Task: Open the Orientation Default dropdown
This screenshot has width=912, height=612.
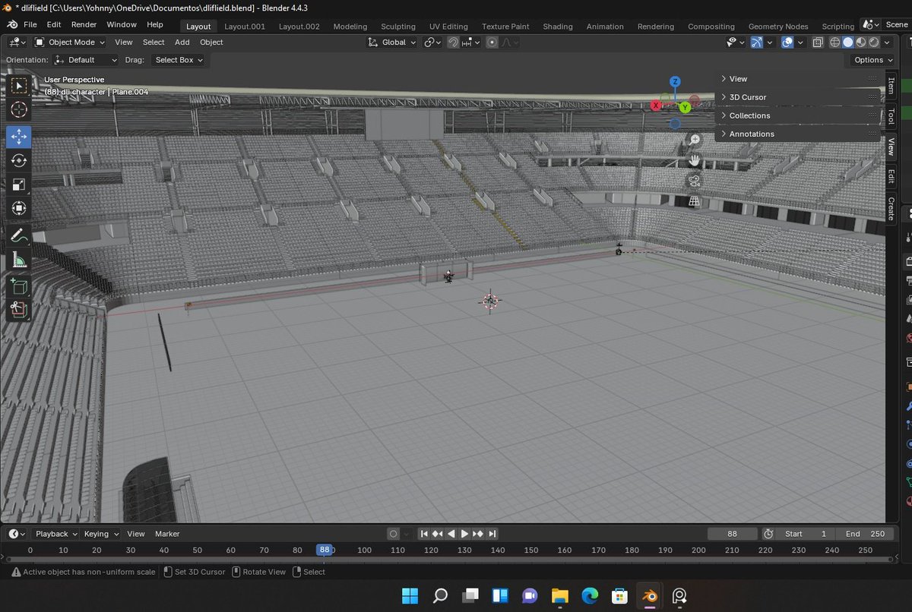Action: [x=86, y=60]
